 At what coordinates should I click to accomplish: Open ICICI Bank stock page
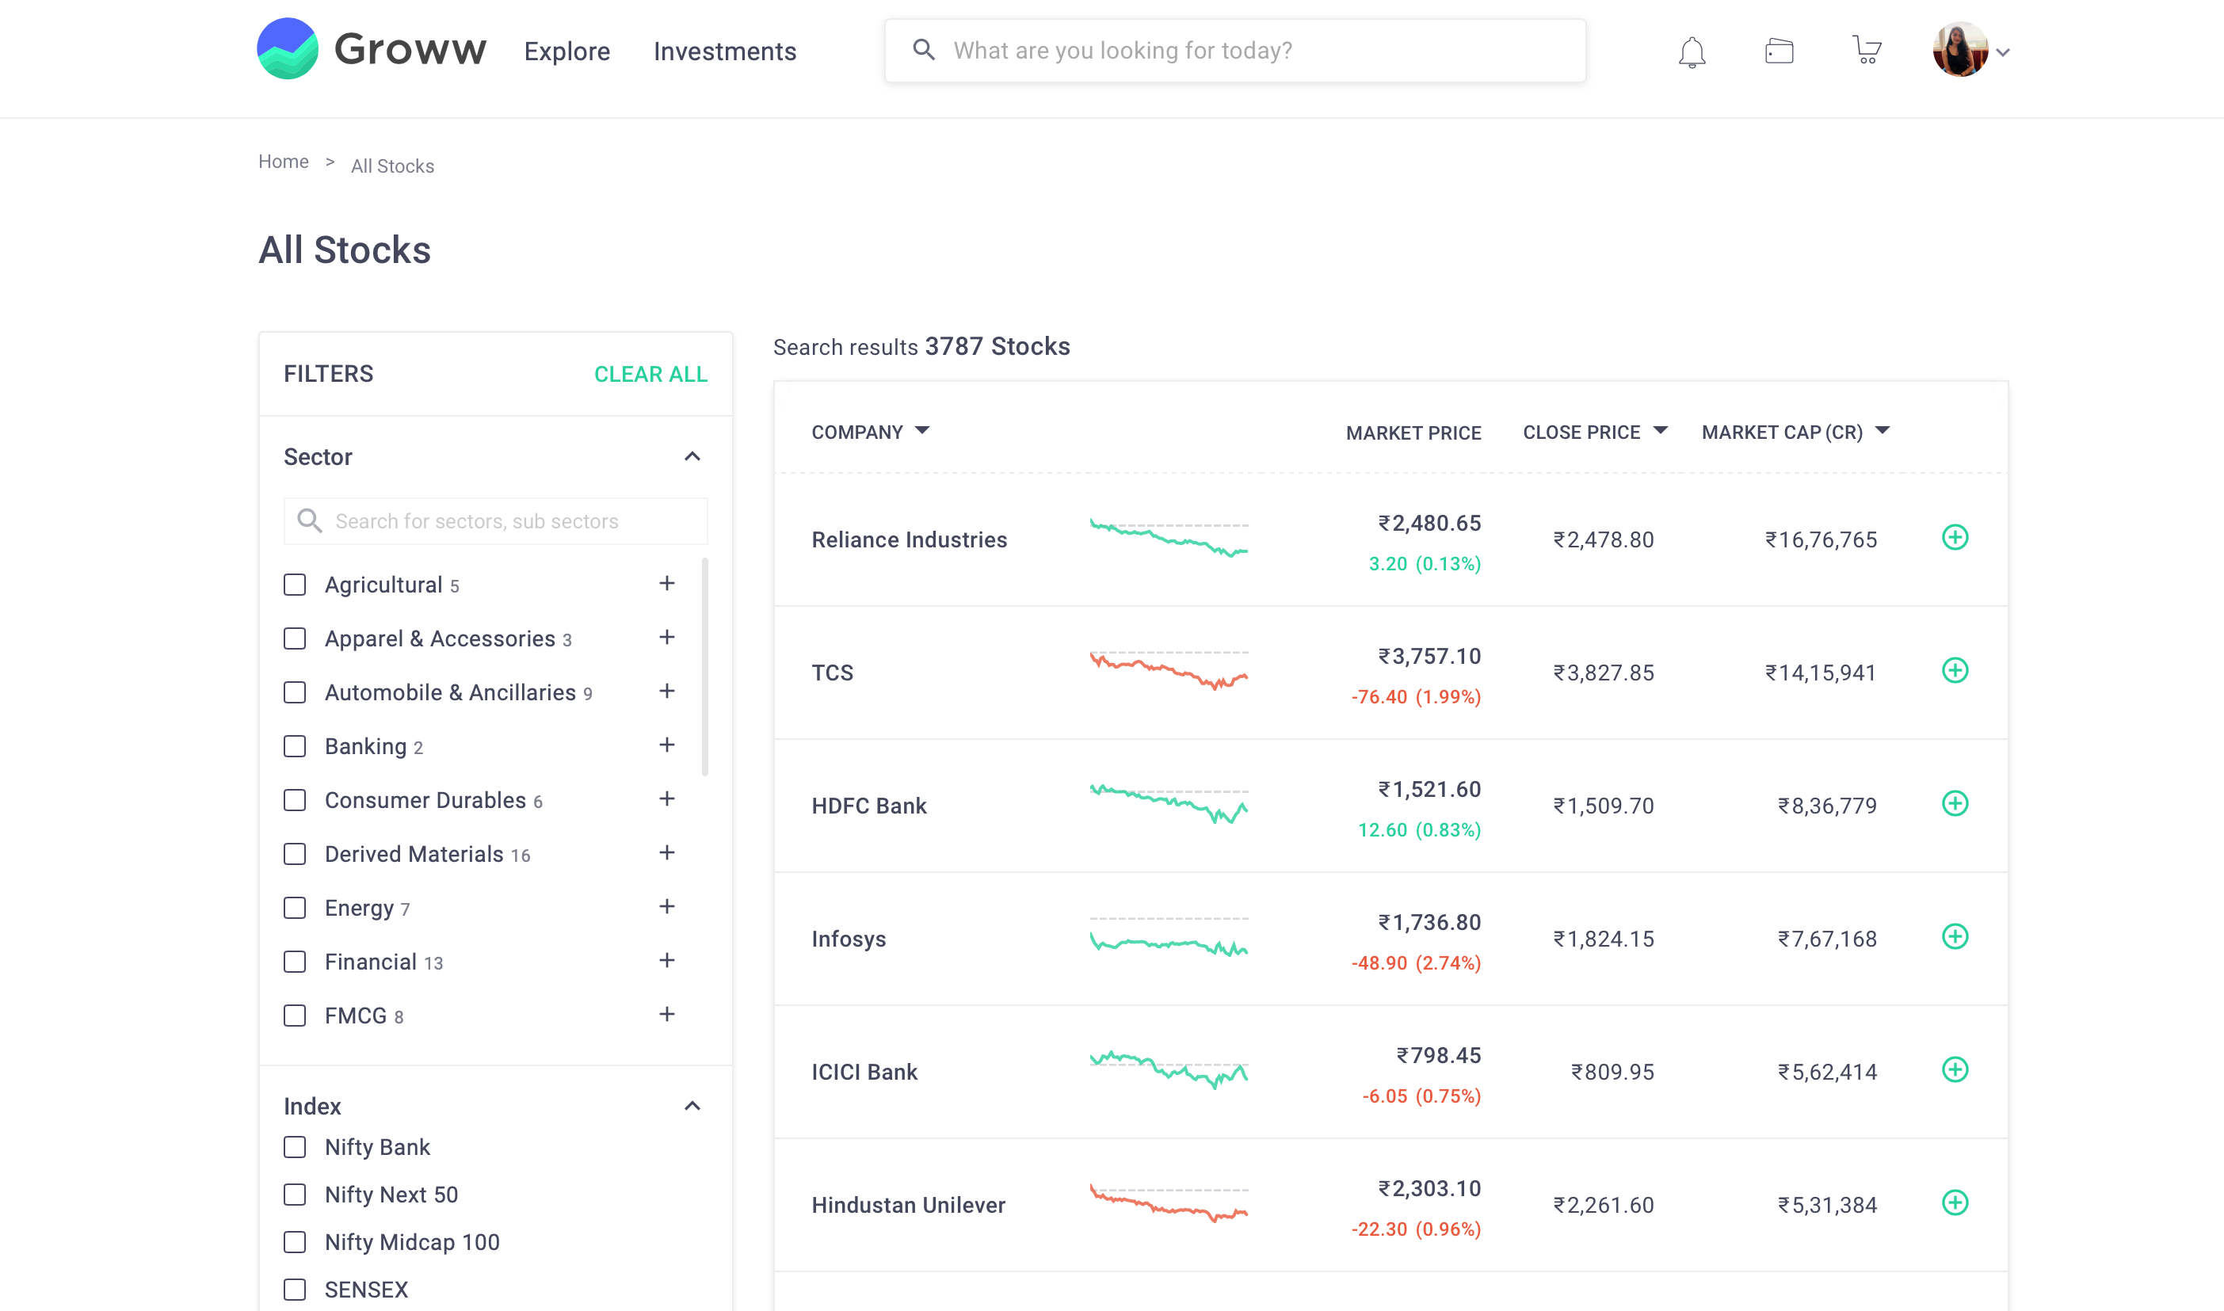click(864, 1072)
